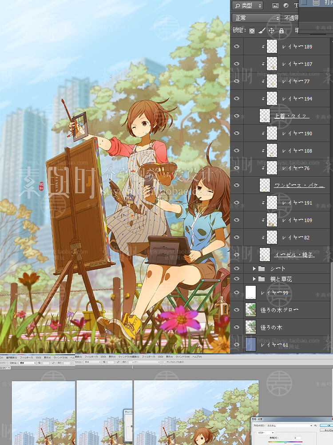Click the シート group folder icon

click(262, 268)
